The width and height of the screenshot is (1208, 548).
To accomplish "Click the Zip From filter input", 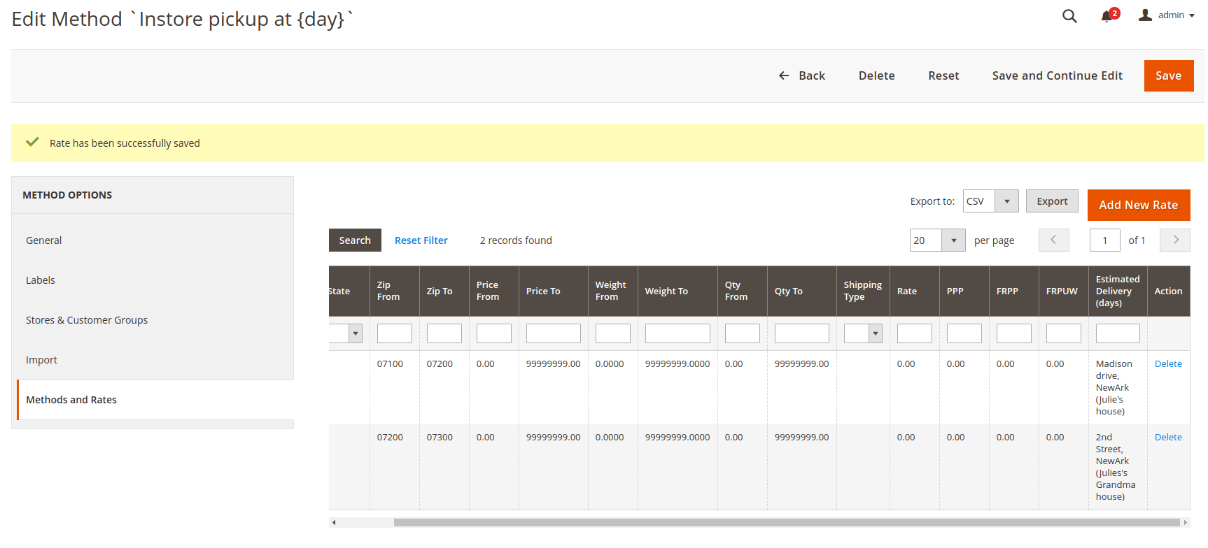I will (x=394, y=333).
